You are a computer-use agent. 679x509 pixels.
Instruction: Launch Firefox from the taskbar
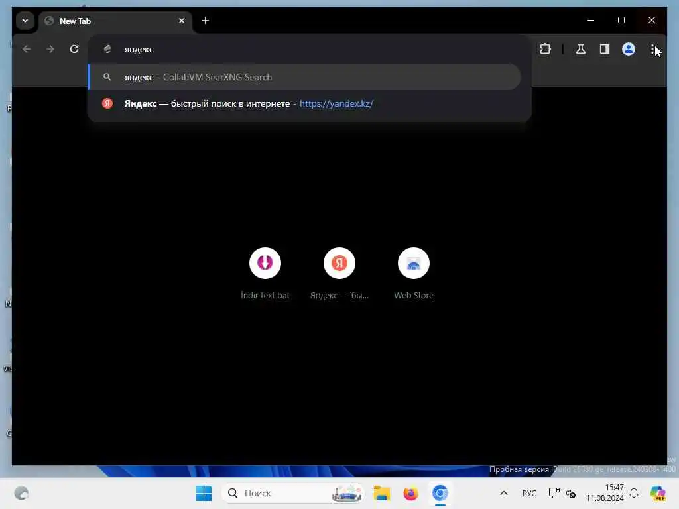tap(410, 493)
